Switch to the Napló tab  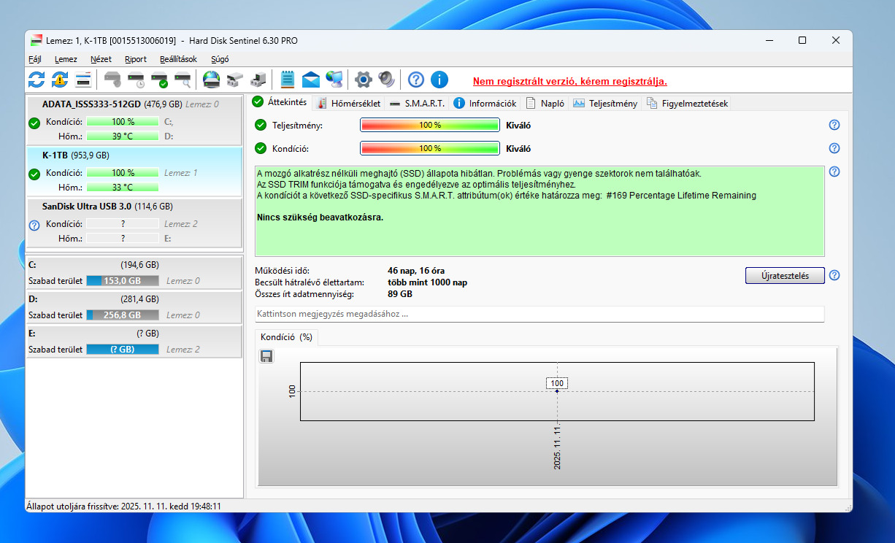click(545, 104)
